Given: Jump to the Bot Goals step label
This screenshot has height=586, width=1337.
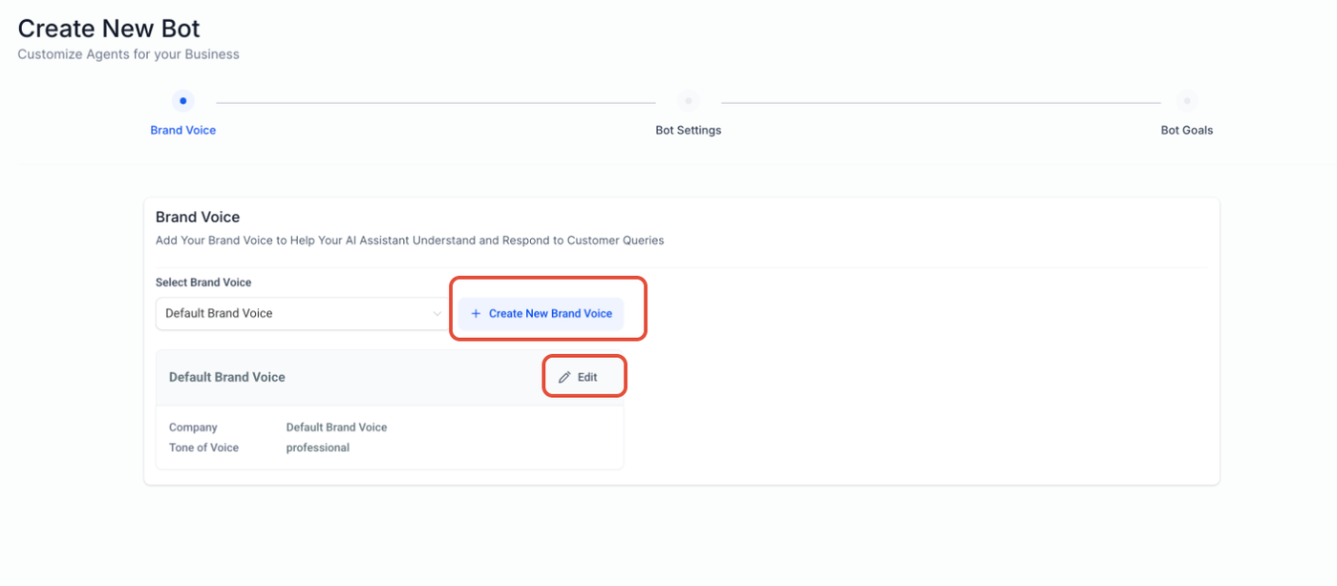Looking at the screenshot, I should 1186,130.
